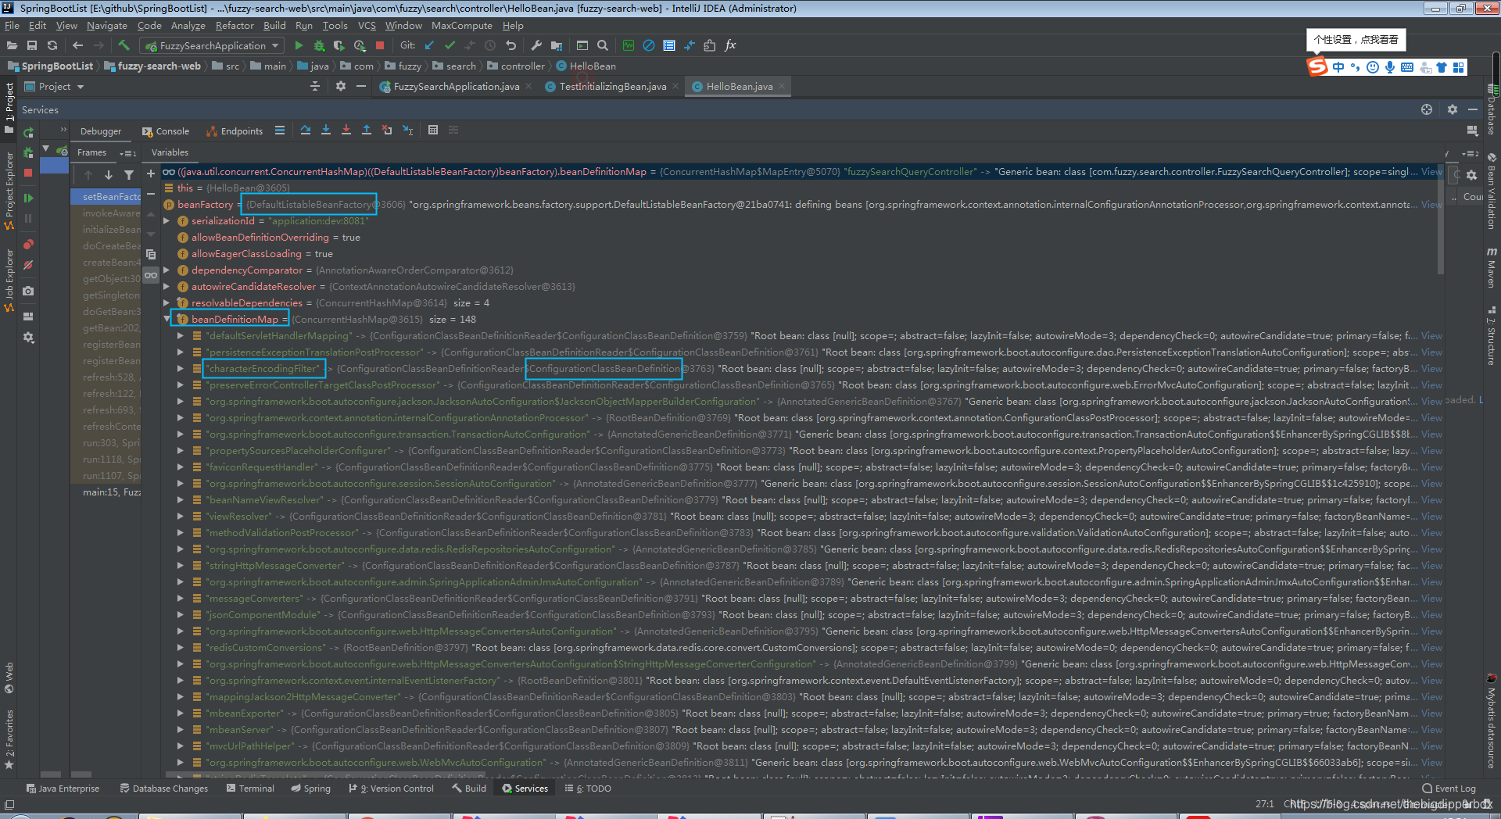Open the Endpoints tab
This screenshot has height=819, width=1501.
click(235, 131)
